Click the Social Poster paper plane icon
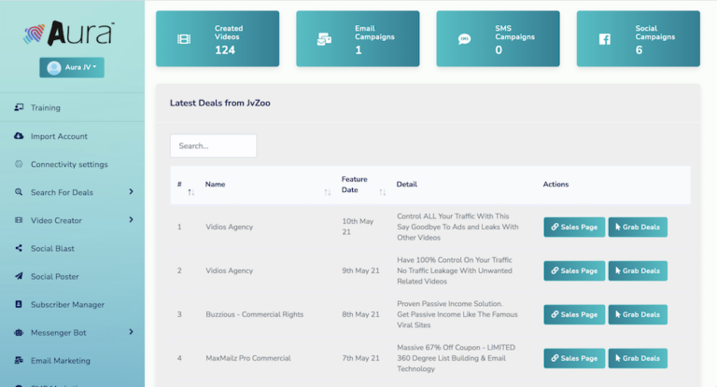This screenshot has width=717, height=387. (x=19, y=276)
